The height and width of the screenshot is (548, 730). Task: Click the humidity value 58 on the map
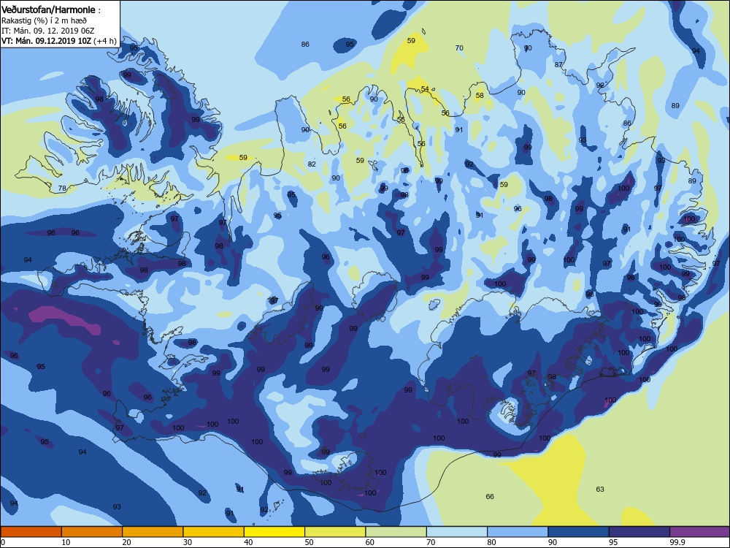[x=480, y=96]
